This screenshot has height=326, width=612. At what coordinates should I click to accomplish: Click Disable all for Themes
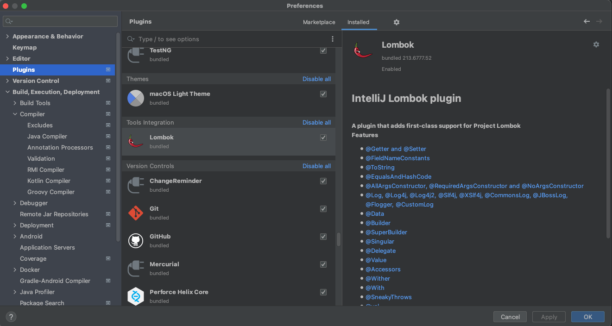(x=316, y=79)
